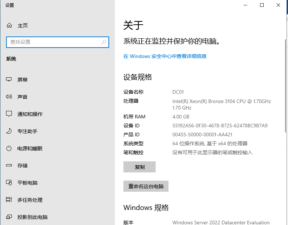The image size is (288, 225).
Task: Minimize the Settings window
Action: click(245, 5)
